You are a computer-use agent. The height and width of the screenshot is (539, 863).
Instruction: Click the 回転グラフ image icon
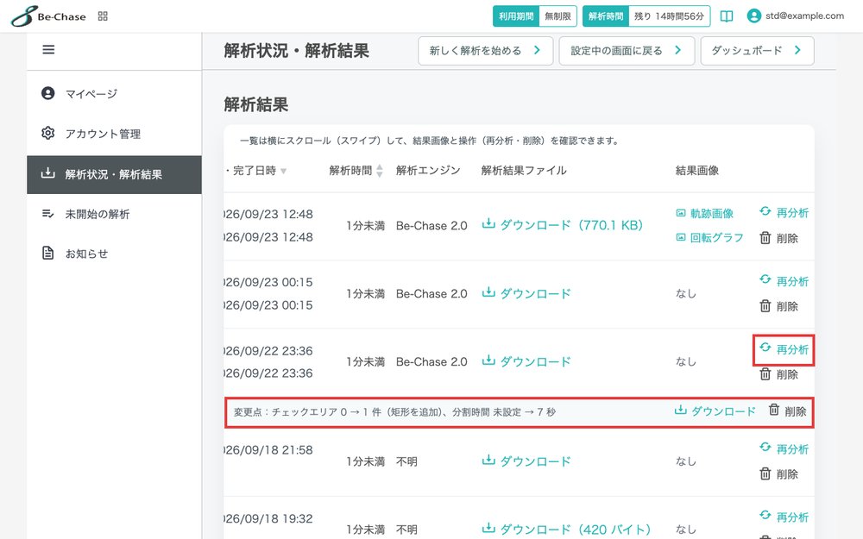pyautogui.click(x=681, y=237)
